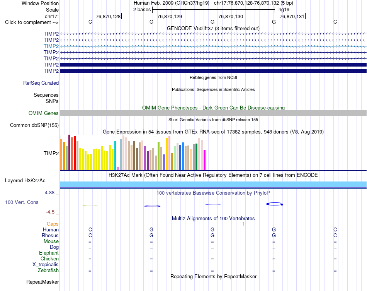Click the Zebrafish alignment row label

coord(48,270)
